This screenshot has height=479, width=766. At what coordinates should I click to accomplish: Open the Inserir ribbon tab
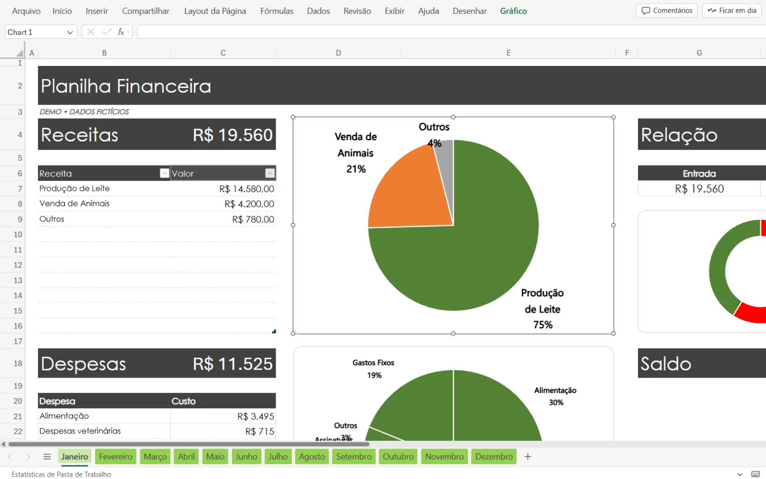[97, 11]
